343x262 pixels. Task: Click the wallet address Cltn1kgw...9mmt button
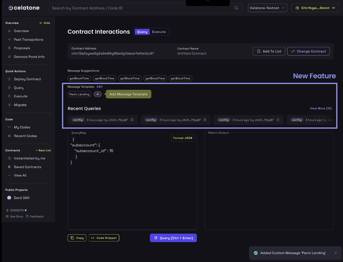[315, 8]
